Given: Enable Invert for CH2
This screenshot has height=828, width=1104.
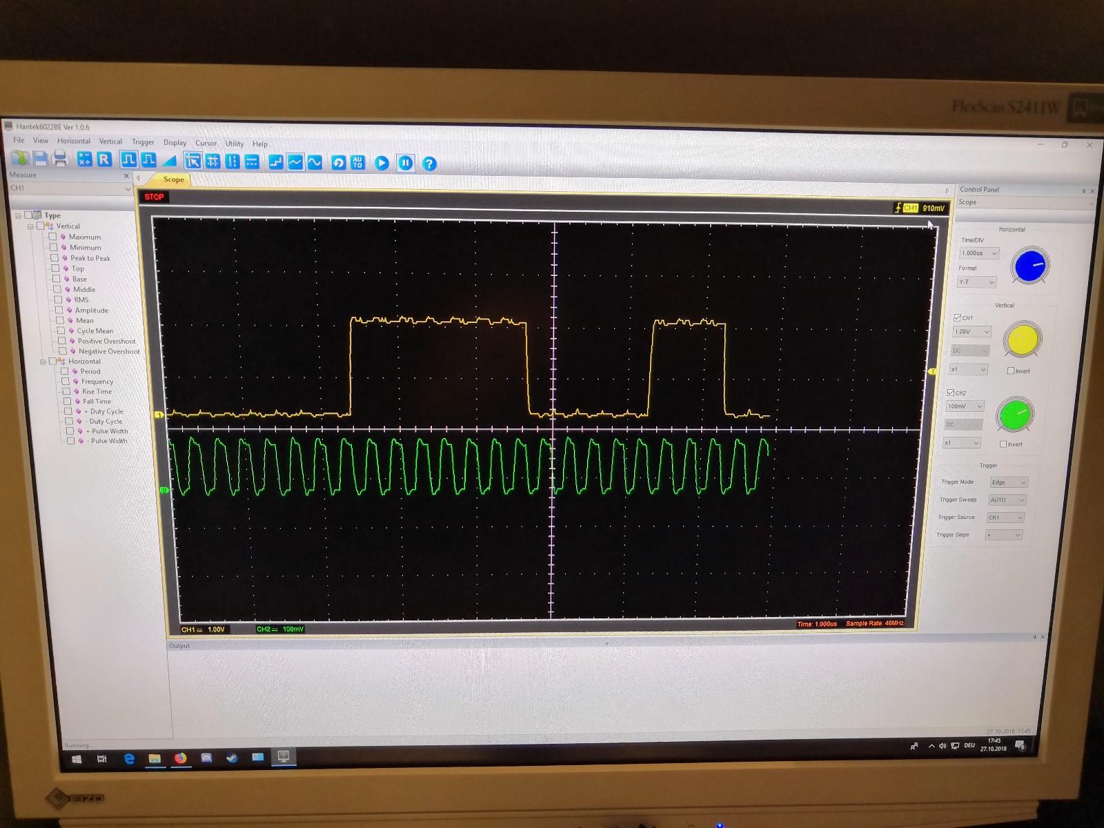Looking at the screenshot, I should 1003,444.
